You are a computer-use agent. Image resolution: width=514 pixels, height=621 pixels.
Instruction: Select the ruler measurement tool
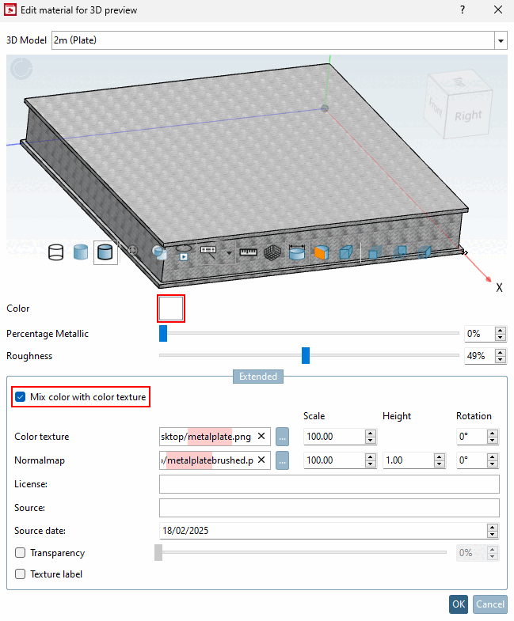click(249, 252)
